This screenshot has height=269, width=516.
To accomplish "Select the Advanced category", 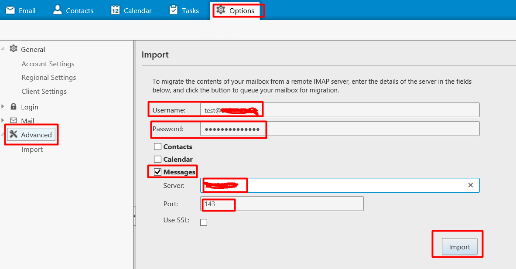I will 31,134.
